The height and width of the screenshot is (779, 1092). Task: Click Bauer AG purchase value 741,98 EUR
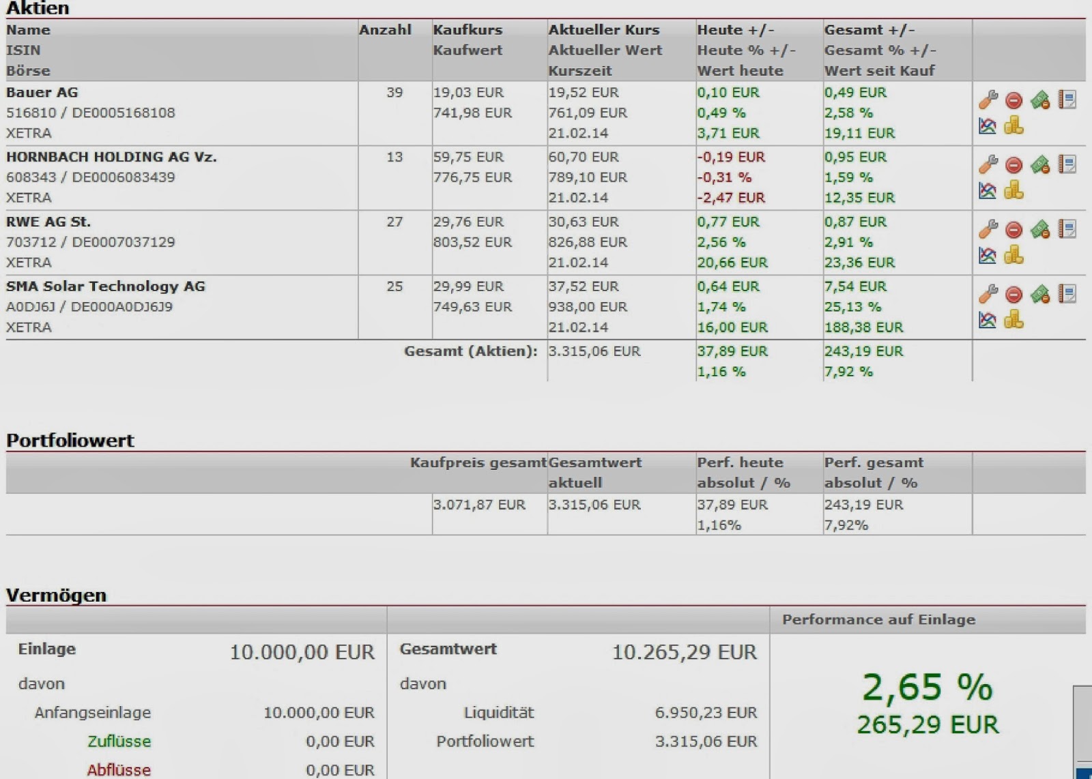tap(472, 113)
